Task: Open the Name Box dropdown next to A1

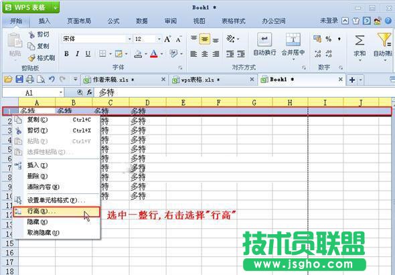Action: 61,93
